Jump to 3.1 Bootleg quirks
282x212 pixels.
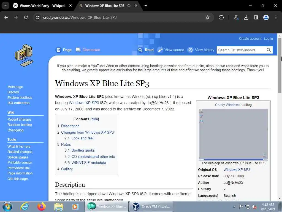tap(80, 150)
